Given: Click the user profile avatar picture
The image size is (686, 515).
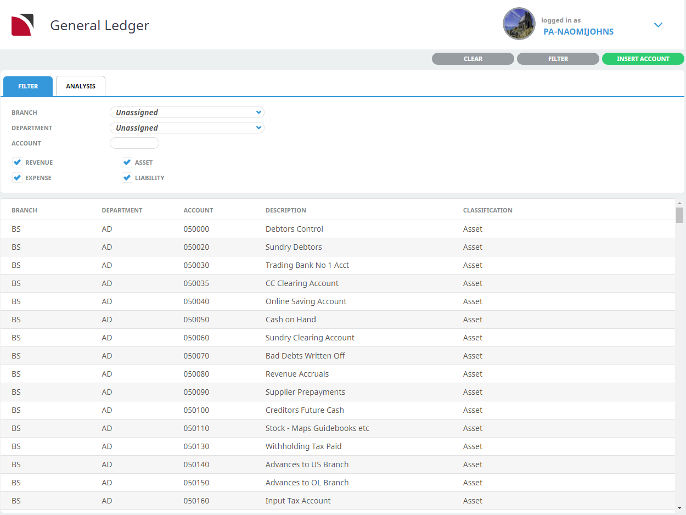Looking at the screenshot, I should pos(519,24).
